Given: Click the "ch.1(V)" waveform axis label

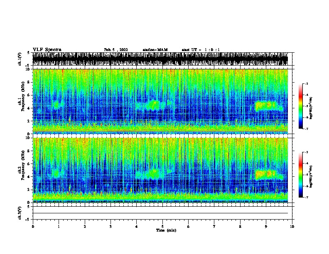Looking at the screenshot, I should pyautogui.click(x=20, y=59).
